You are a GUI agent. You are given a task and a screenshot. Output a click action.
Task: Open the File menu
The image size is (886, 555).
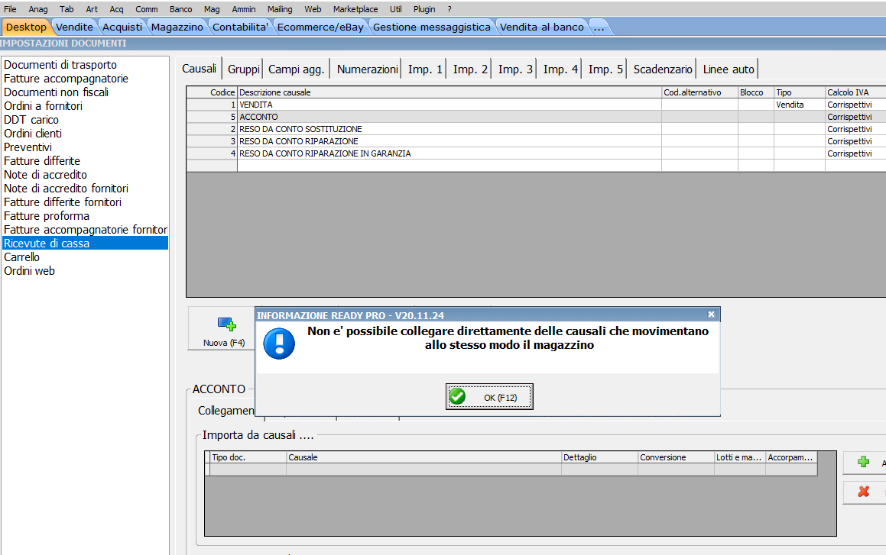[10, 9]
